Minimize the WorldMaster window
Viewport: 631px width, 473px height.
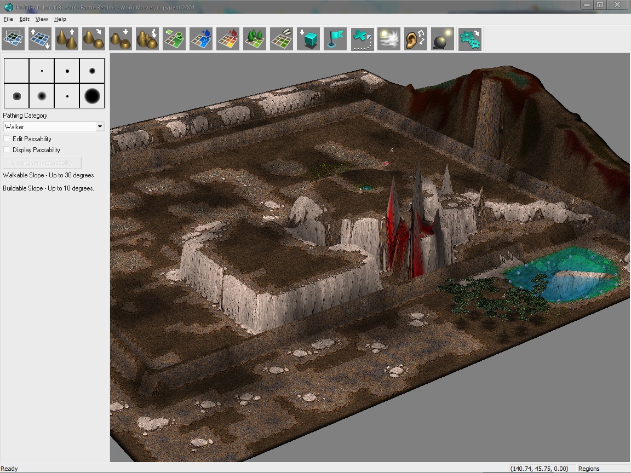pos(587,5)
